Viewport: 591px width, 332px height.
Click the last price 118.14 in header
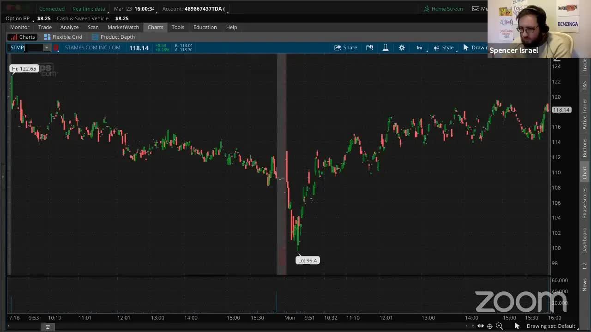[x=139, y=48]
